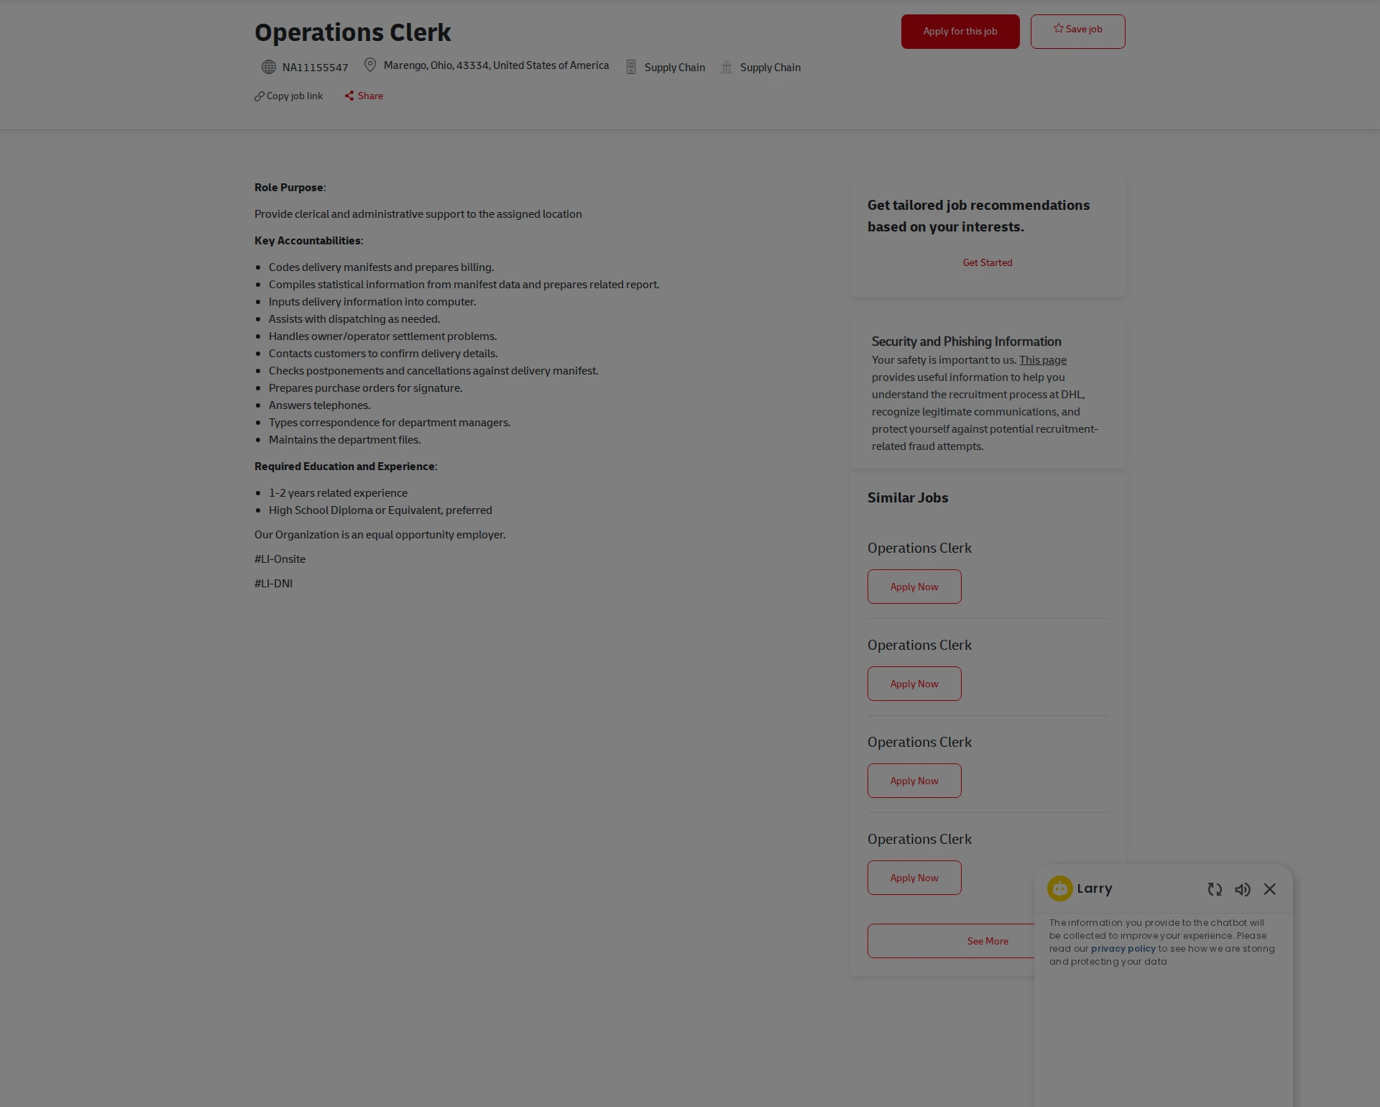Click the Copy job link text
The height and width of the screenshot is (1107, 1380).
click(295, 96)
